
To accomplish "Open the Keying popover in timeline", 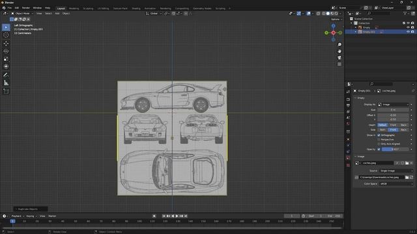I will pos(31,216).
